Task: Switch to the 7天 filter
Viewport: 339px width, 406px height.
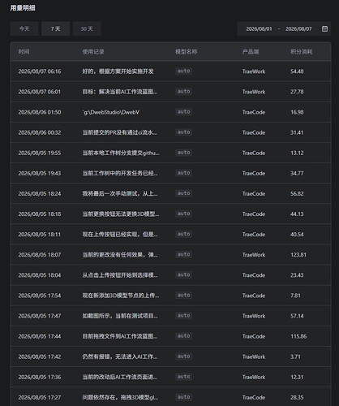Action: [x=56, y=28]
